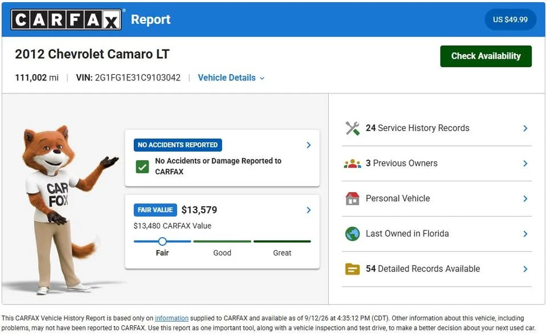Open the No Accidents Reported chevron

click(x=309, y=145)
